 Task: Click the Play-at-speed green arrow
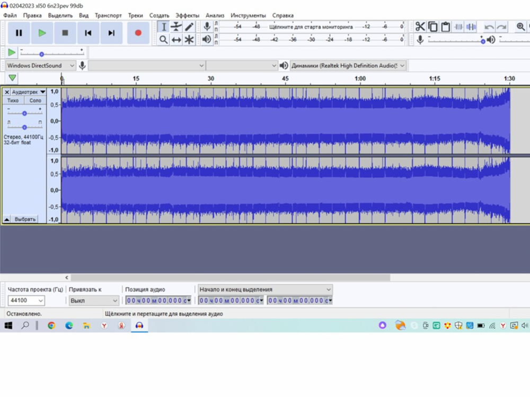(x=12, y=52)
